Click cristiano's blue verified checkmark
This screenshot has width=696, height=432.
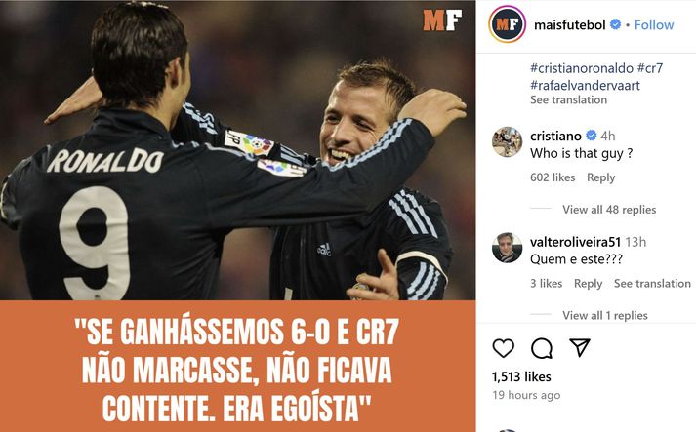(x=591, y=135)
